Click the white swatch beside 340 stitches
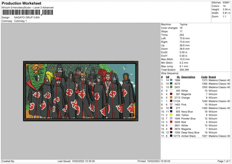Viewport: 232px width, 164px height. [x=171, y=91]
